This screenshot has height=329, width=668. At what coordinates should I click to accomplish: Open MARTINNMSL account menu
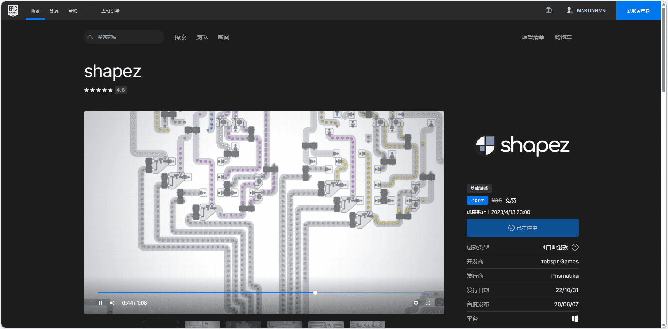coord(592,11)
